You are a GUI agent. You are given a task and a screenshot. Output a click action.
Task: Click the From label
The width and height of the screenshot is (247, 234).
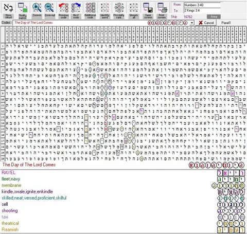pos(177,5)
